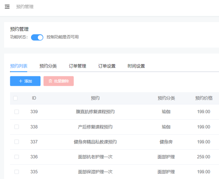The width and height of the screenshot is (219, 179).
Task: Go to the 时间设置 tab
Action: tap(136, 66)
